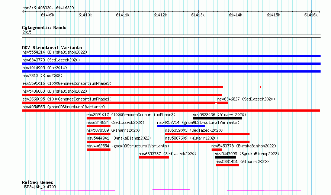
Task: Click the 61415k ruler label
Action: click(273, 15)
